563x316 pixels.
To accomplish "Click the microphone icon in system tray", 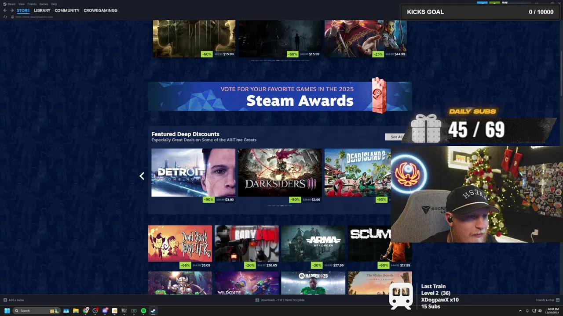I will [527, 311].
